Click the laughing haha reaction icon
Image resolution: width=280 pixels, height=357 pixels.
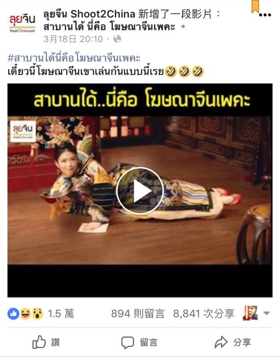25,314
